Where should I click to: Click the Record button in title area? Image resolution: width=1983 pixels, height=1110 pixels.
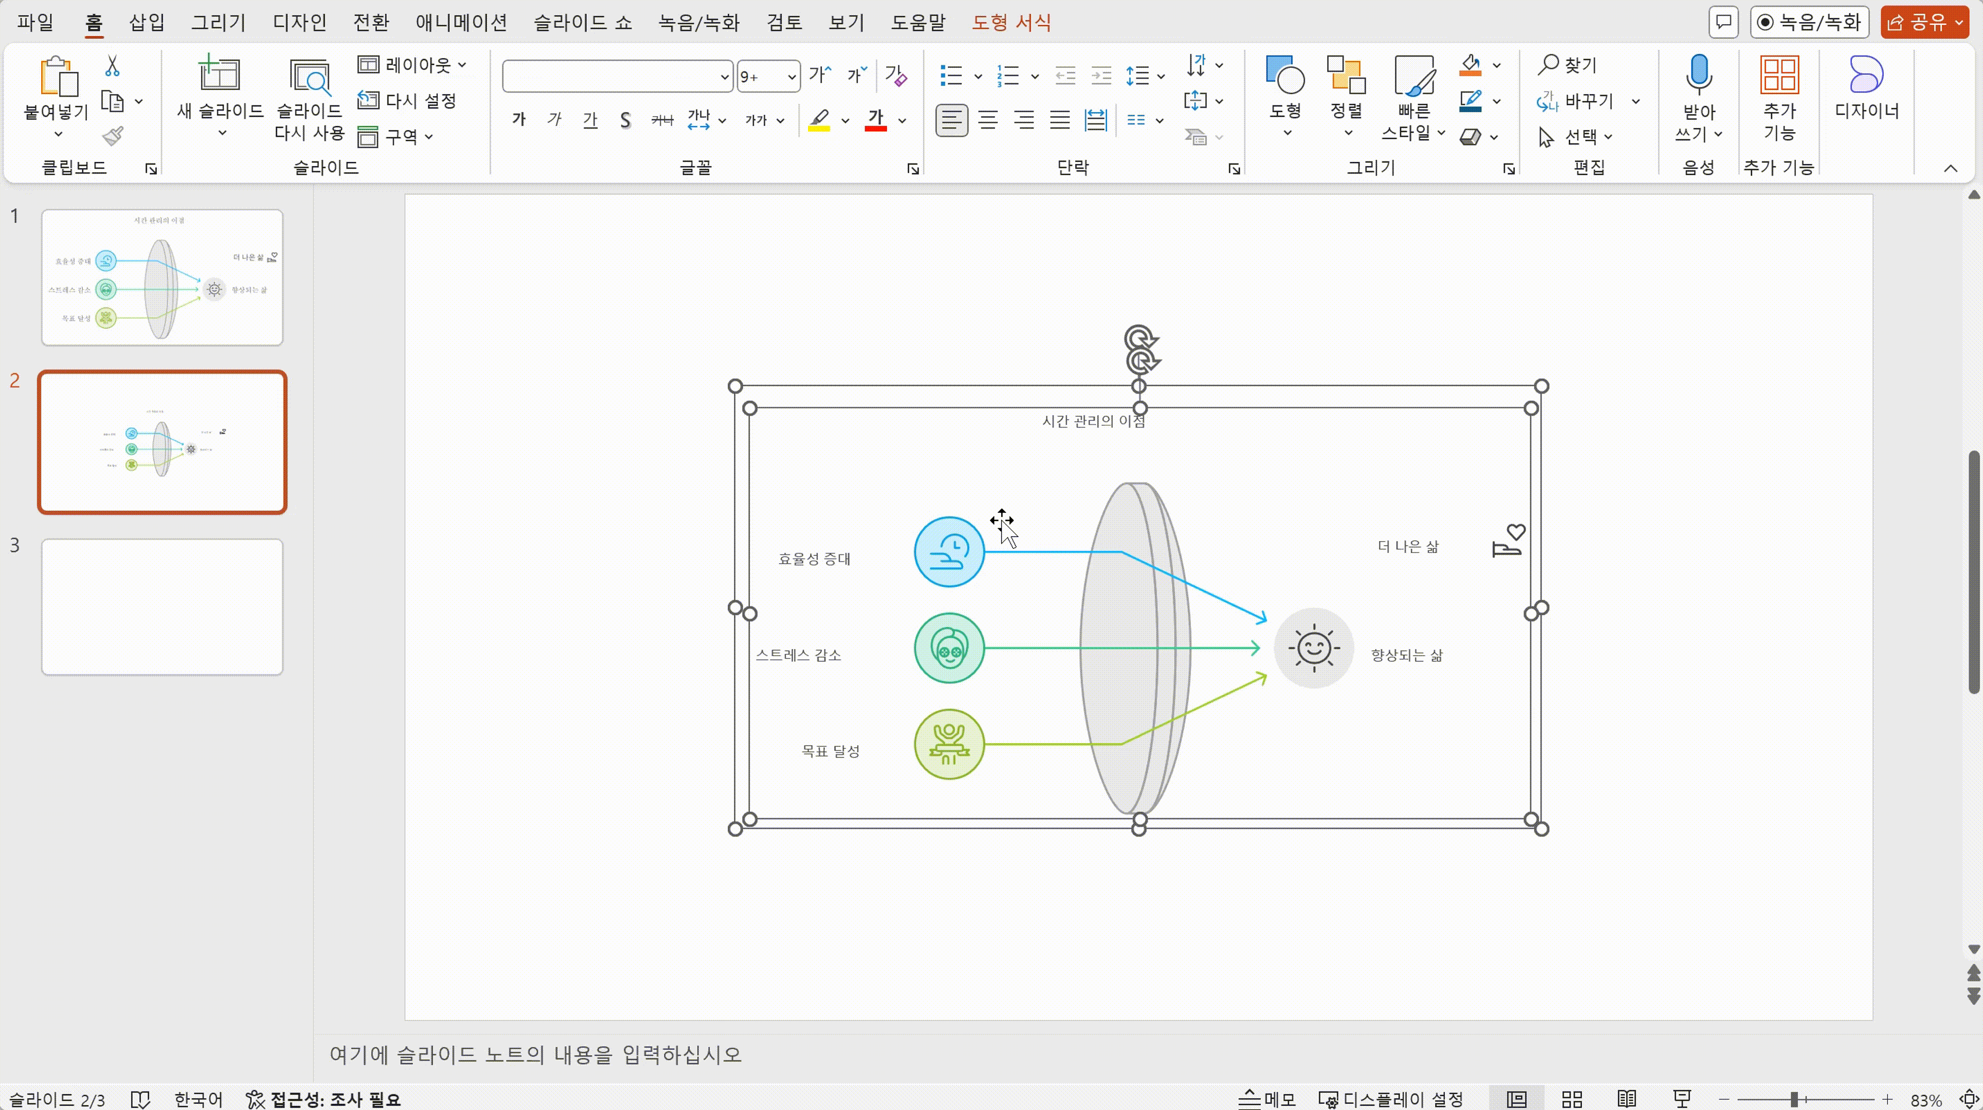1809,22
